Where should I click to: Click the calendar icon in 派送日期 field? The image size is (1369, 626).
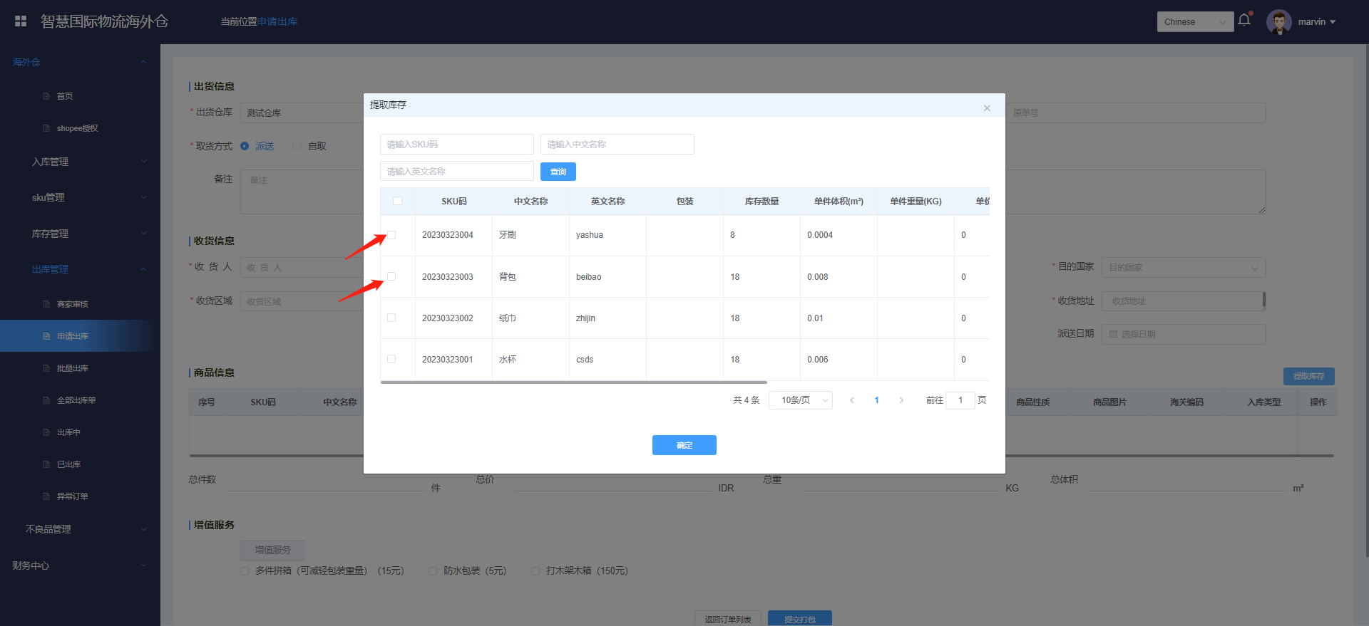tap(1113, 334)
